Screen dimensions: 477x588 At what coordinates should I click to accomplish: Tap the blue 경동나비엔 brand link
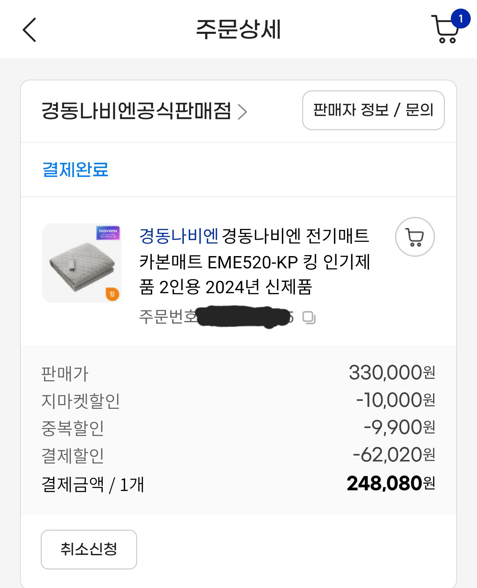tap(179, 236)
